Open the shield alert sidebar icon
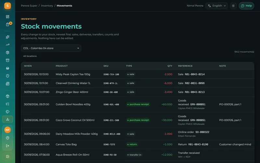The image size is (260, 163). click(x=7, y=76)
